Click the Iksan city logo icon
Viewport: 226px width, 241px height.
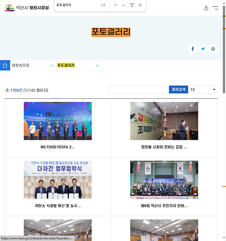click(10, 8)
